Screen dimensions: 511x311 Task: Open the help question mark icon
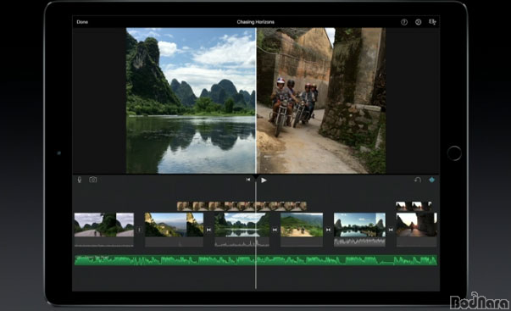pos(404,22)
